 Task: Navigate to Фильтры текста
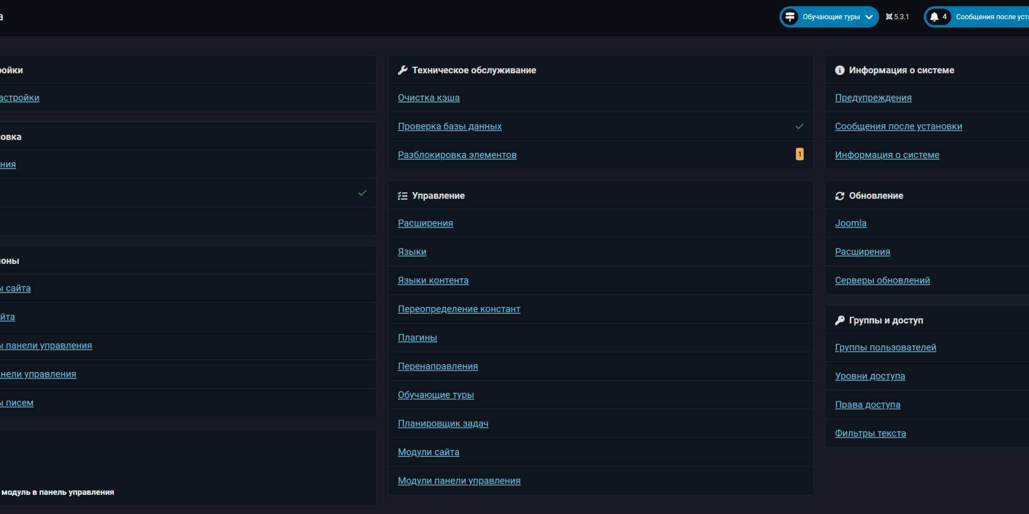tap(870, 434)
